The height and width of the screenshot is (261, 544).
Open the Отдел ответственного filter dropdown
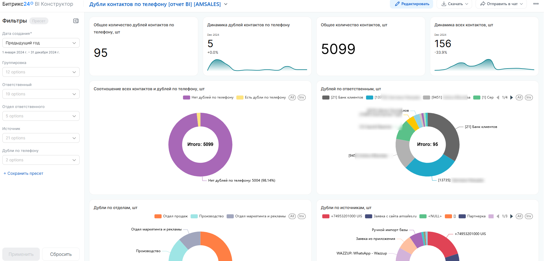tap(41, 116)
